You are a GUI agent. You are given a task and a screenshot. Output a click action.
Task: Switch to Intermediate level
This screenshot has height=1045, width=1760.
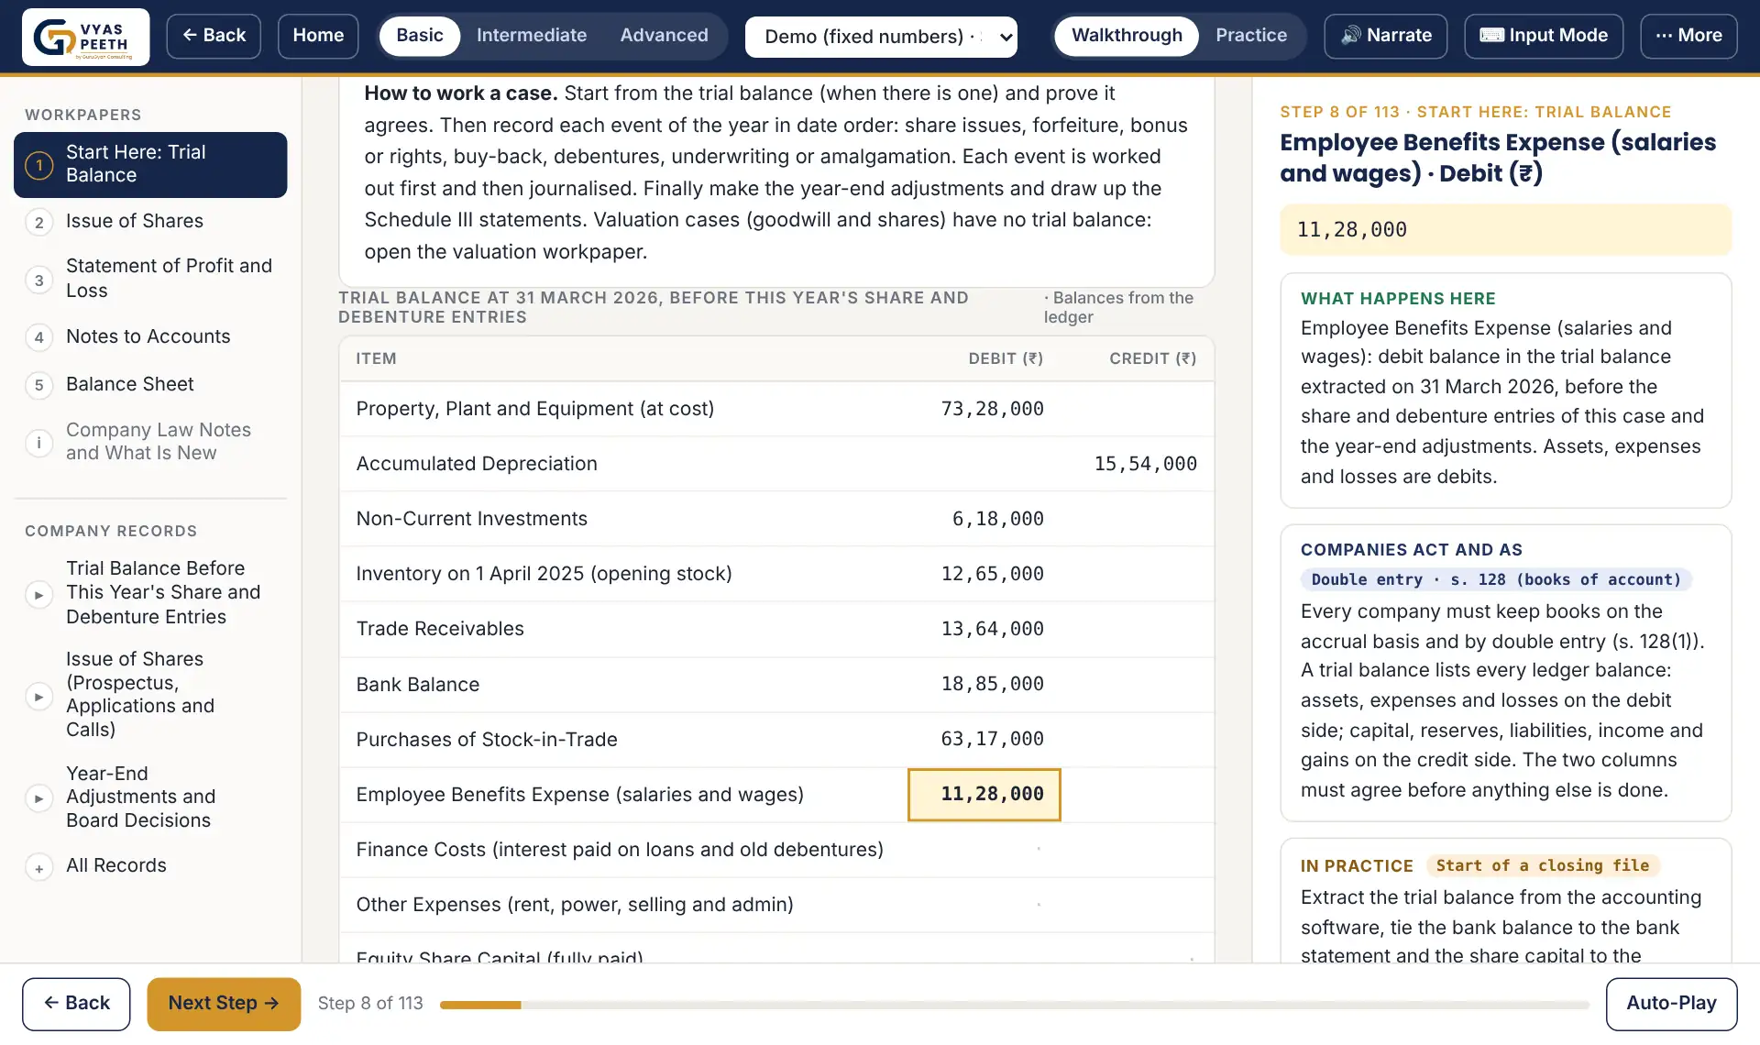[532, 36]
